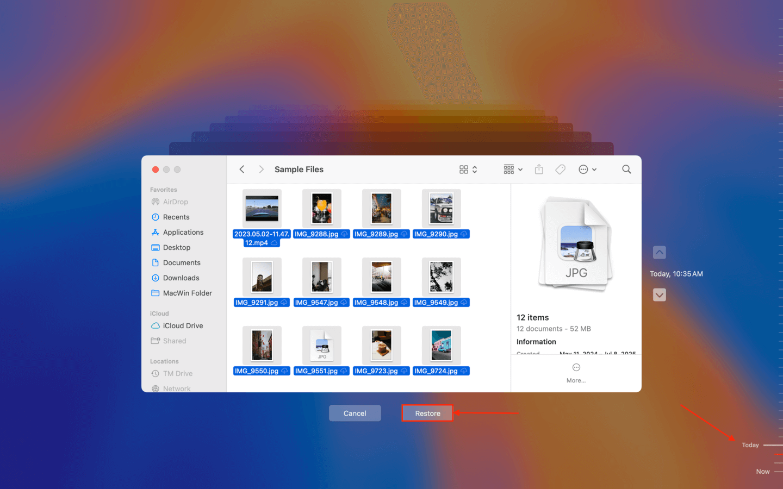Select the 2023.05.02-11.47.12.mp4 video thumbnail

pos(262,209)
